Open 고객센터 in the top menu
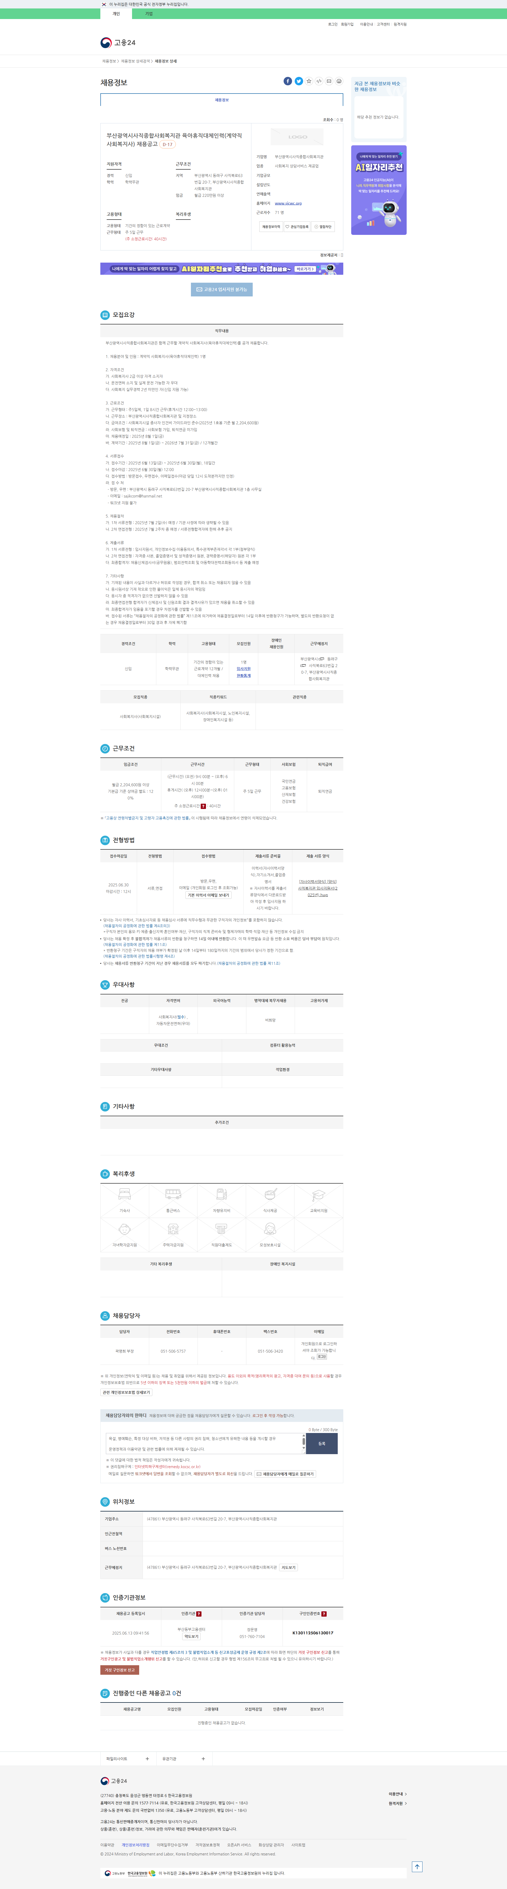 [383, 24]
